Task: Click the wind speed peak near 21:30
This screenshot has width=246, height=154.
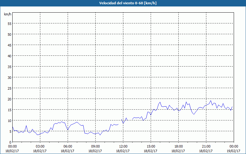Action: coord(211,101)
